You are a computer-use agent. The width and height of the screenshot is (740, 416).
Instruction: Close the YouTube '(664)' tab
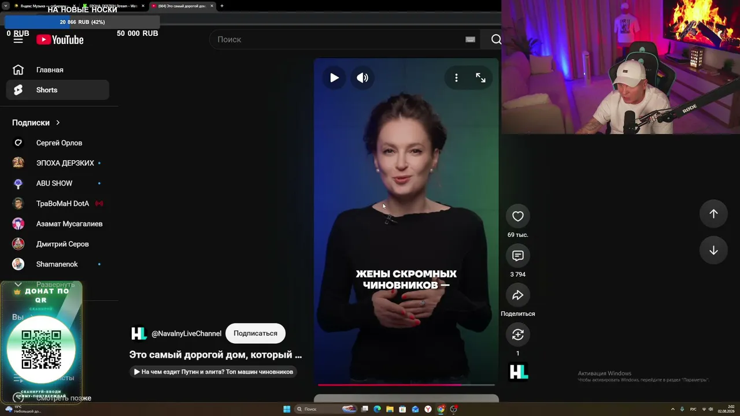(x=212, y=6)
